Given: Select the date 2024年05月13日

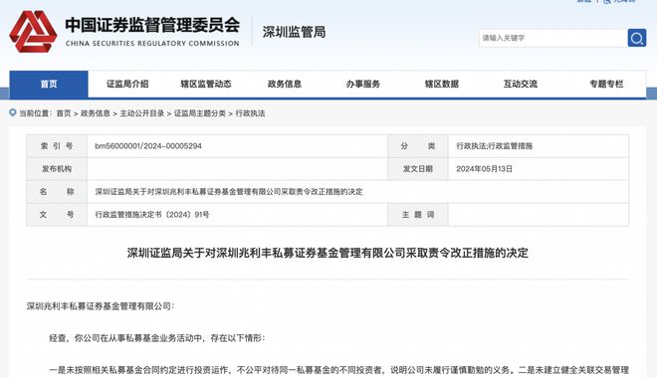Looking at the screenshot, I should [485, 169].
